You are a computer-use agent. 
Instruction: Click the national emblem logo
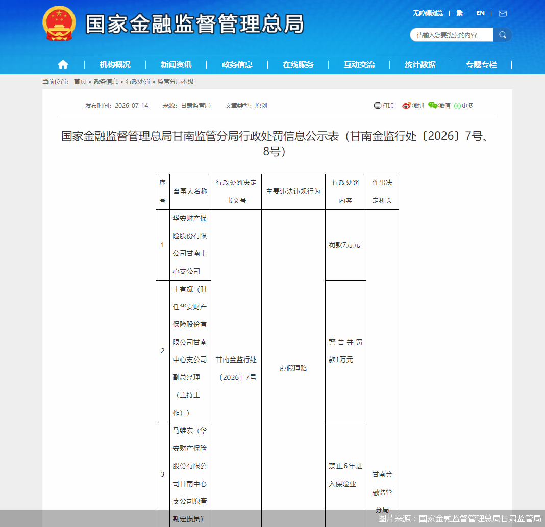(59, 23)
